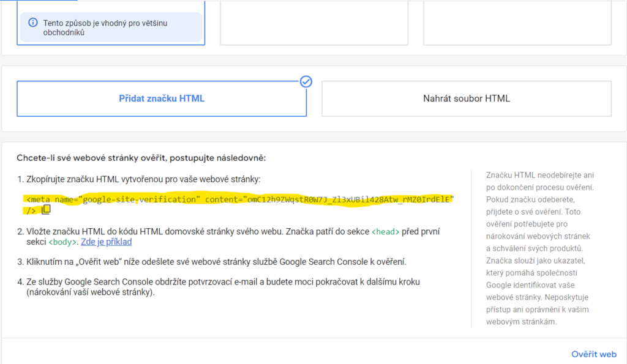Click the checkmark badge on "Přidat značku HTML"
Viewport: 627px width, 364px height.
[306, 81]
